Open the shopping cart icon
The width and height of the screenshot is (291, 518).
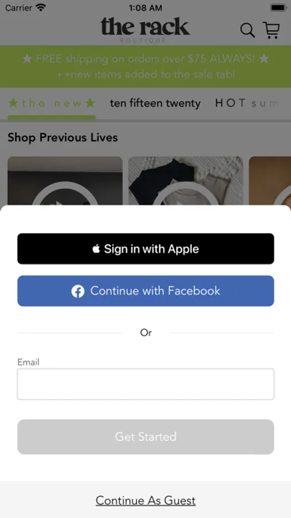[271, 30]
